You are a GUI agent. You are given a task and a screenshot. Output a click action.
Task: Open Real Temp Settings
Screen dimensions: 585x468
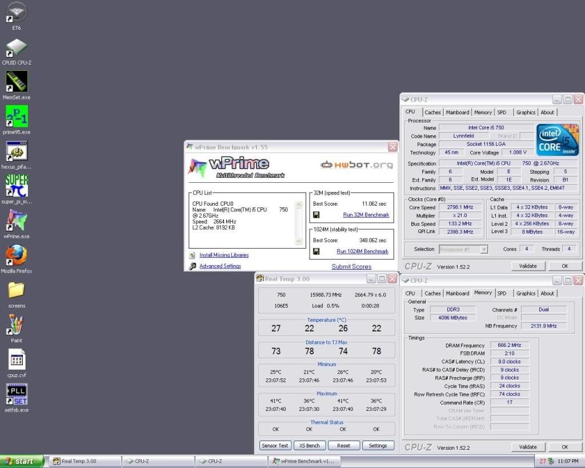378,446
